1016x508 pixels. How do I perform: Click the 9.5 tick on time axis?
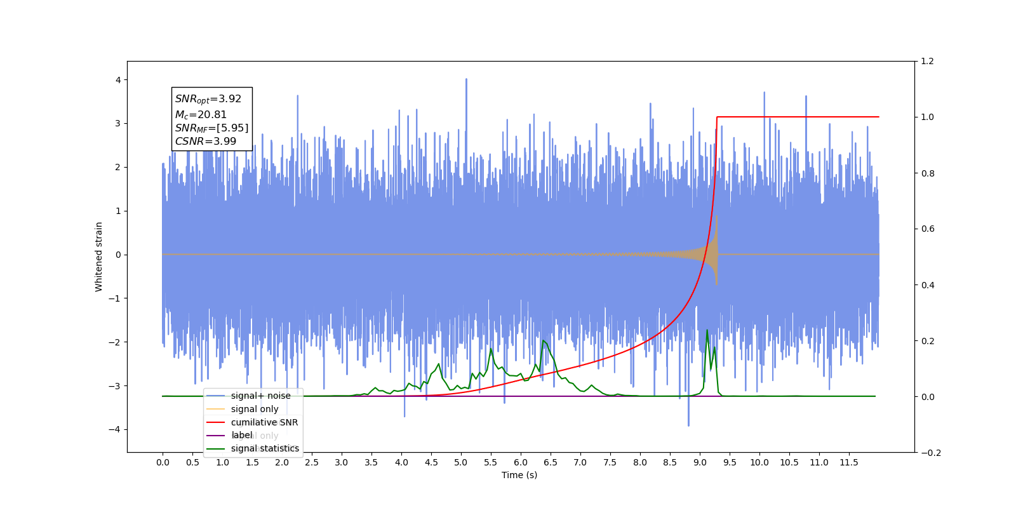point(730,462)
